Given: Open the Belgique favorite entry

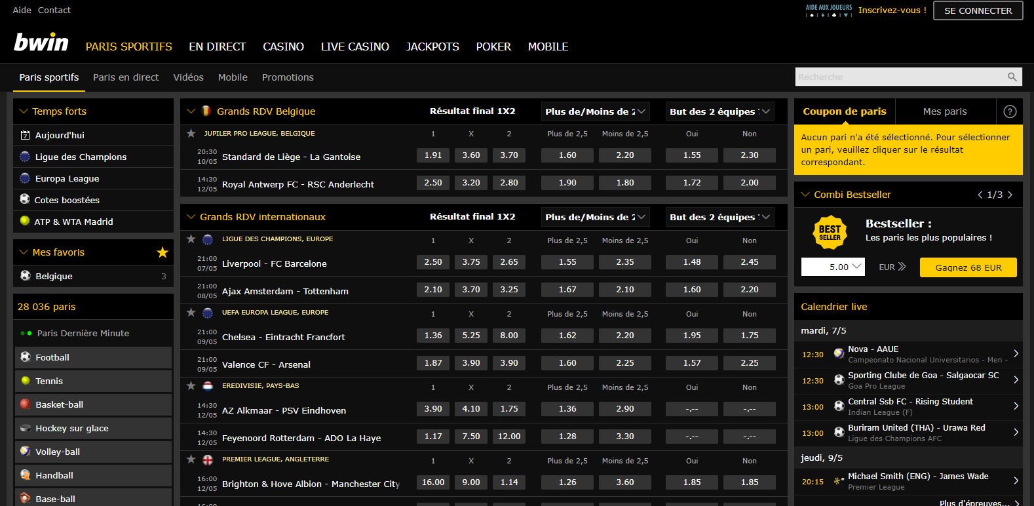Looking at the screenshot, I should point(93,276).
